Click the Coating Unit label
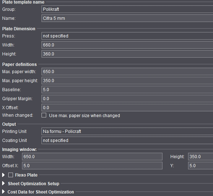Image resolution: width=213 pixels, height=196 pixels. point(14,141)
